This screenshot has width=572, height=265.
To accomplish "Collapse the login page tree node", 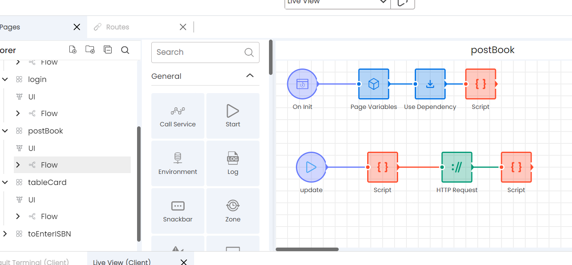I will 5,79.
